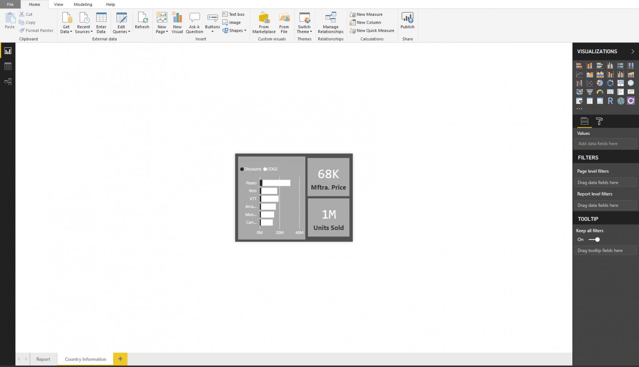Select the waterfall chart icon
This screenshot has height=367, width=639.
579,83
